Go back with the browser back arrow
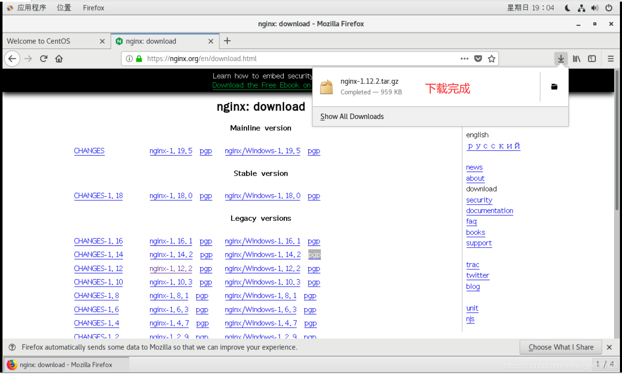This screenshot has width=622, height=374. pyautogui.click(x=12, y=58)
